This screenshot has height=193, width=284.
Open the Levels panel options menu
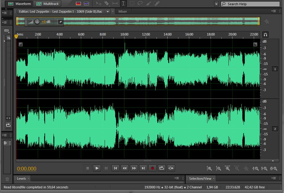[x=177, y=178]
